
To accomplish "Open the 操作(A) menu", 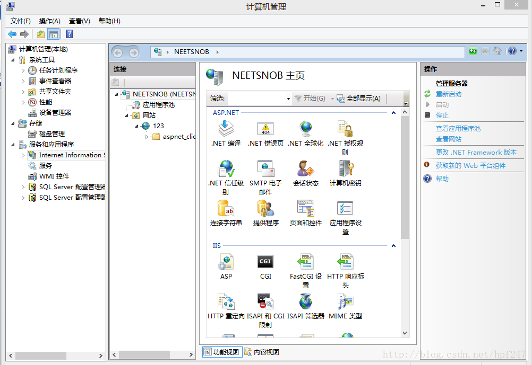I will 49,21.
